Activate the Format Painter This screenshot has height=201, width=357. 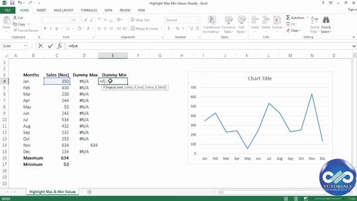pos(26,30)
